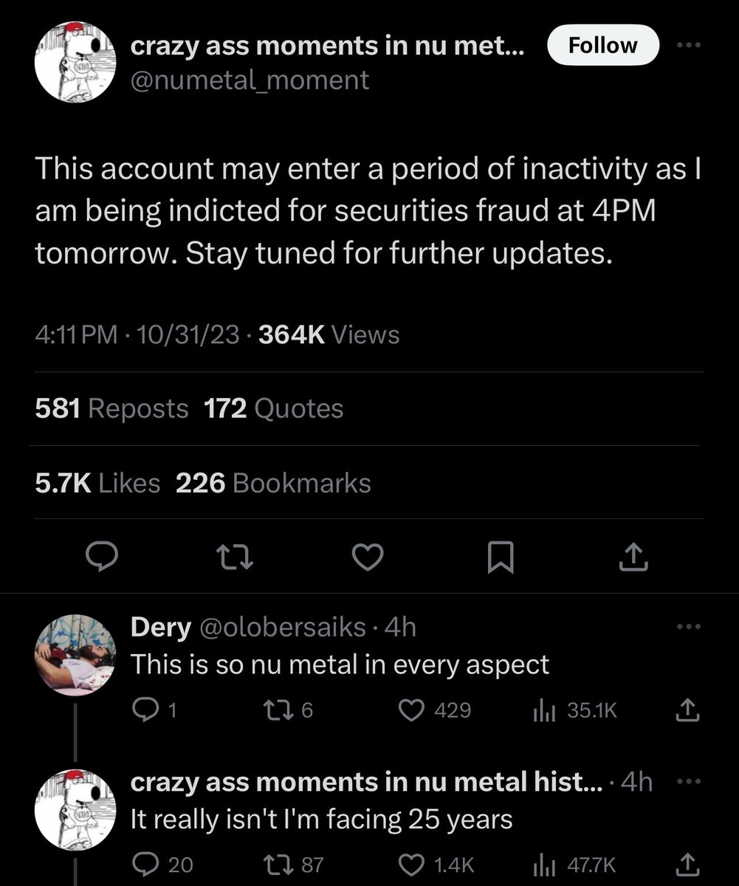
Task: Open options on '25 years' reply
Action: click(687, 781)
